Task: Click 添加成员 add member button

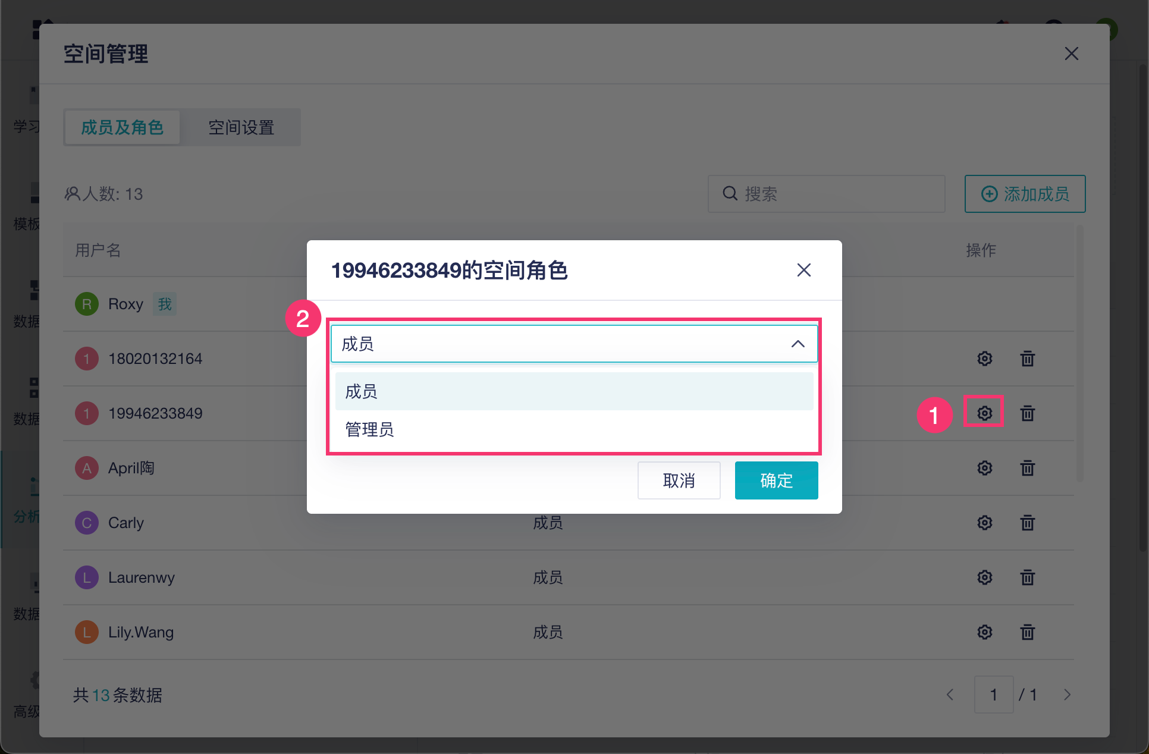Action: point(1024,194)
